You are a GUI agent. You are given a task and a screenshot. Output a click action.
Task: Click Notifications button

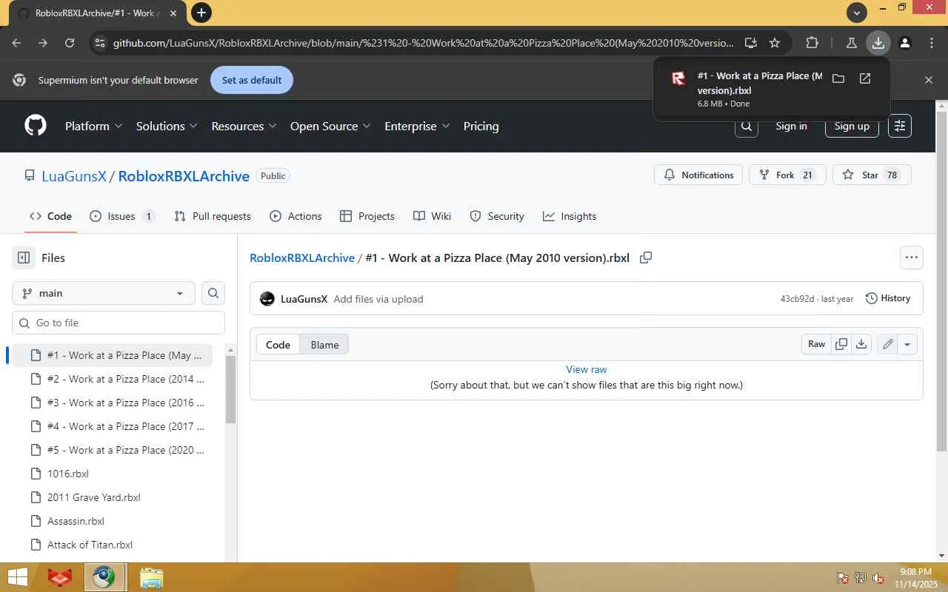[698, 175]
